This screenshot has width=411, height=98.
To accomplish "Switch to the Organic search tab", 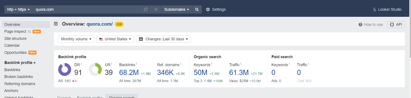I will 122,96.
